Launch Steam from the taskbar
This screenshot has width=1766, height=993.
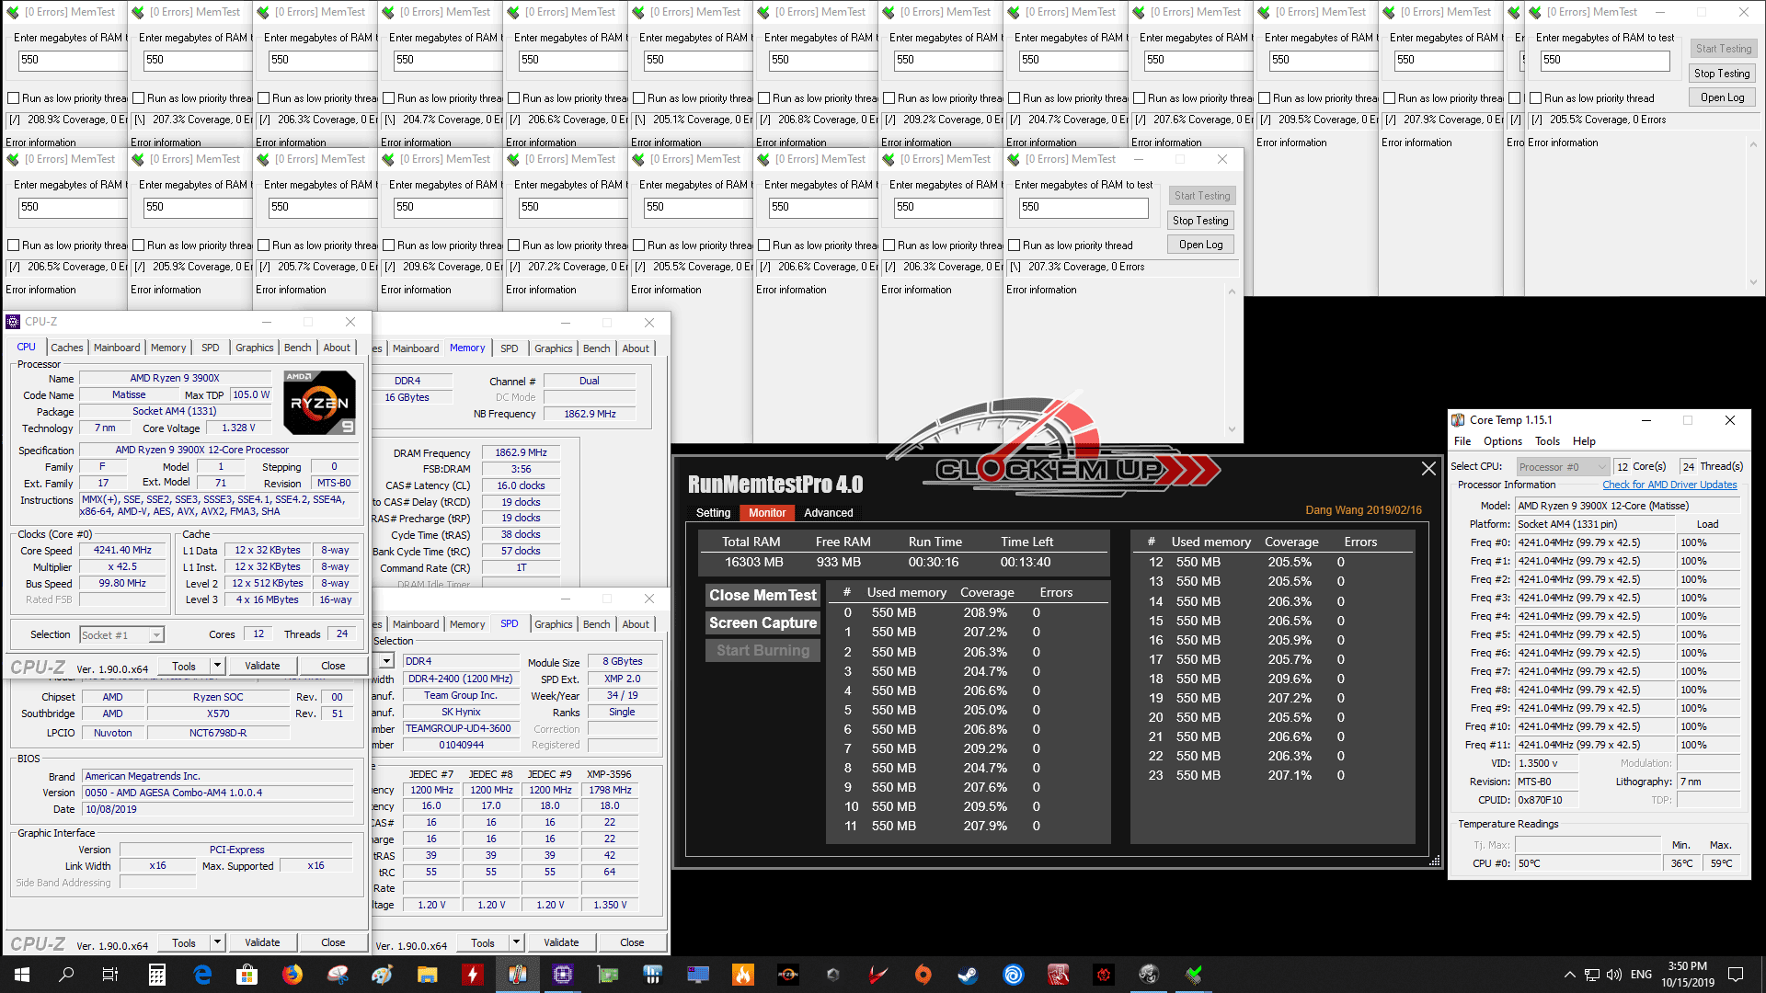point(968,975)
